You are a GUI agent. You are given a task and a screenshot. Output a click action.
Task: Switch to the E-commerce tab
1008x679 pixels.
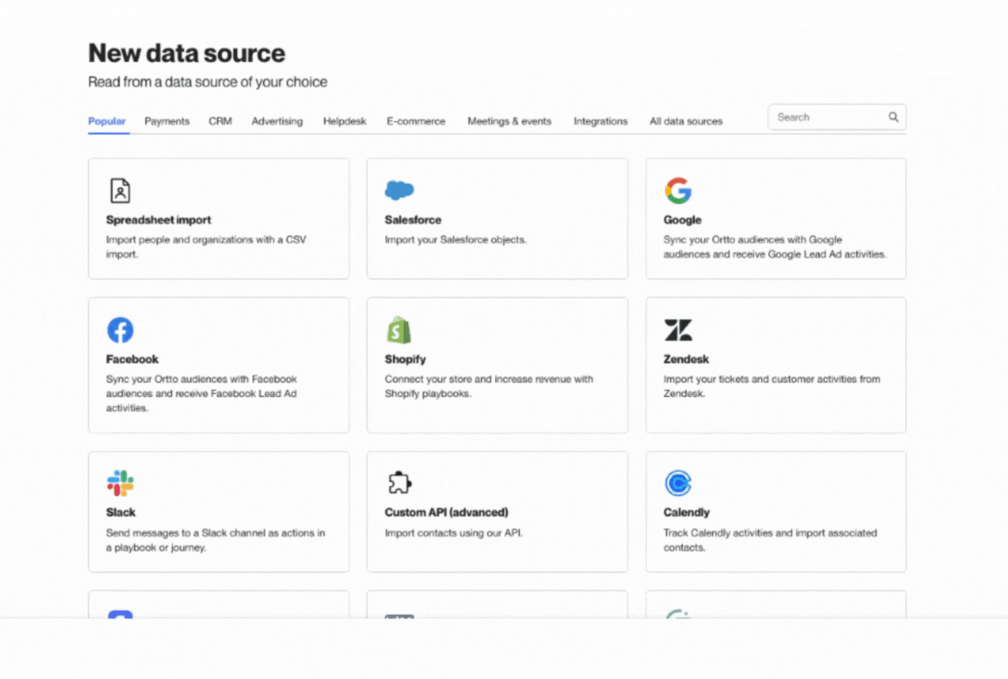[x=416, y=121]
